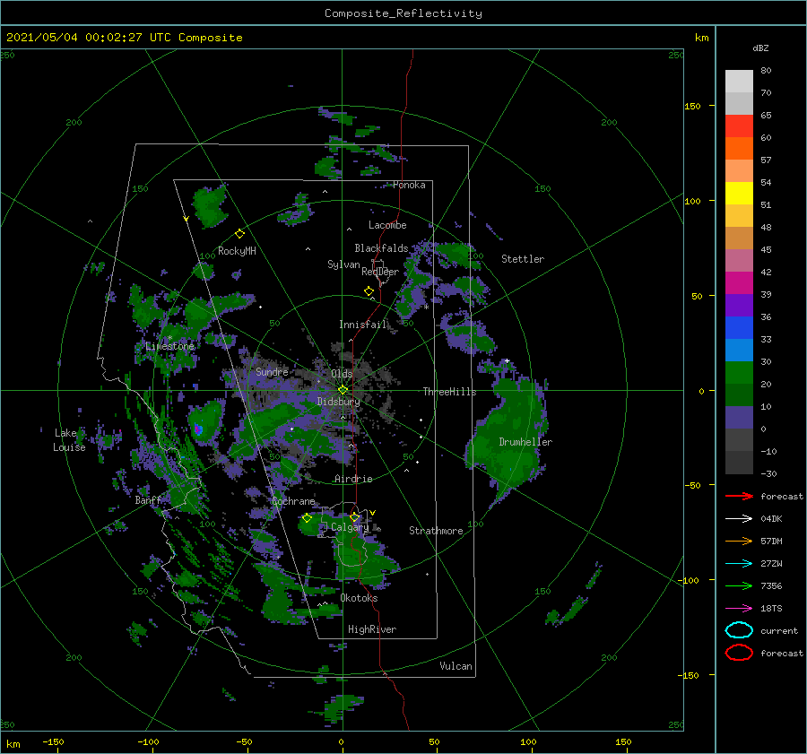The image size is (807, 754).
Task: Click the Calgary city label
Action: tap(350, 527)
